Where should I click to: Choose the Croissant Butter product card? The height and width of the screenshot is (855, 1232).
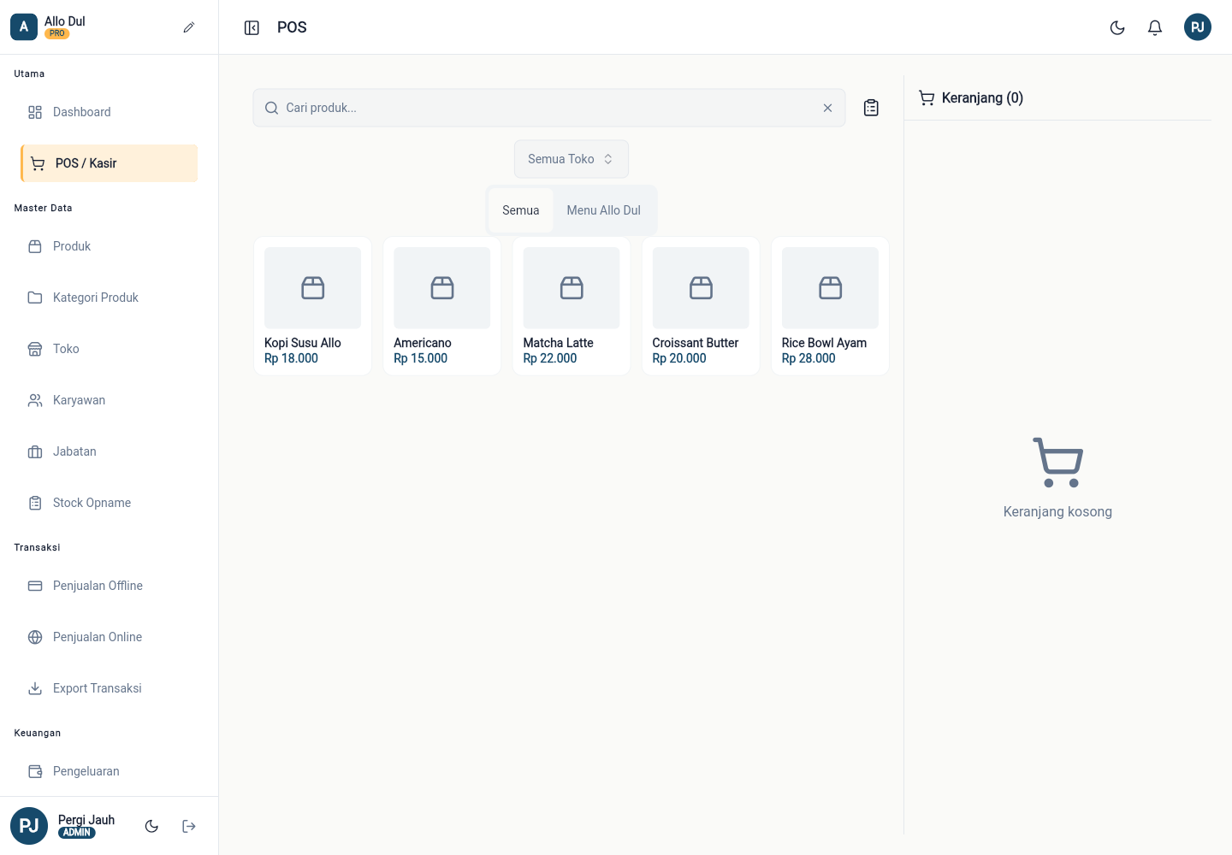click(x=701, y=306)
